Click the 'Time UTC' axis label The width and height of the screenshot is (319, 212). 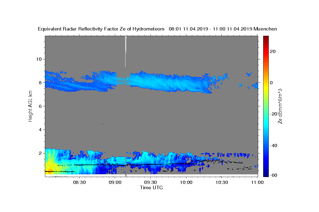151,188
